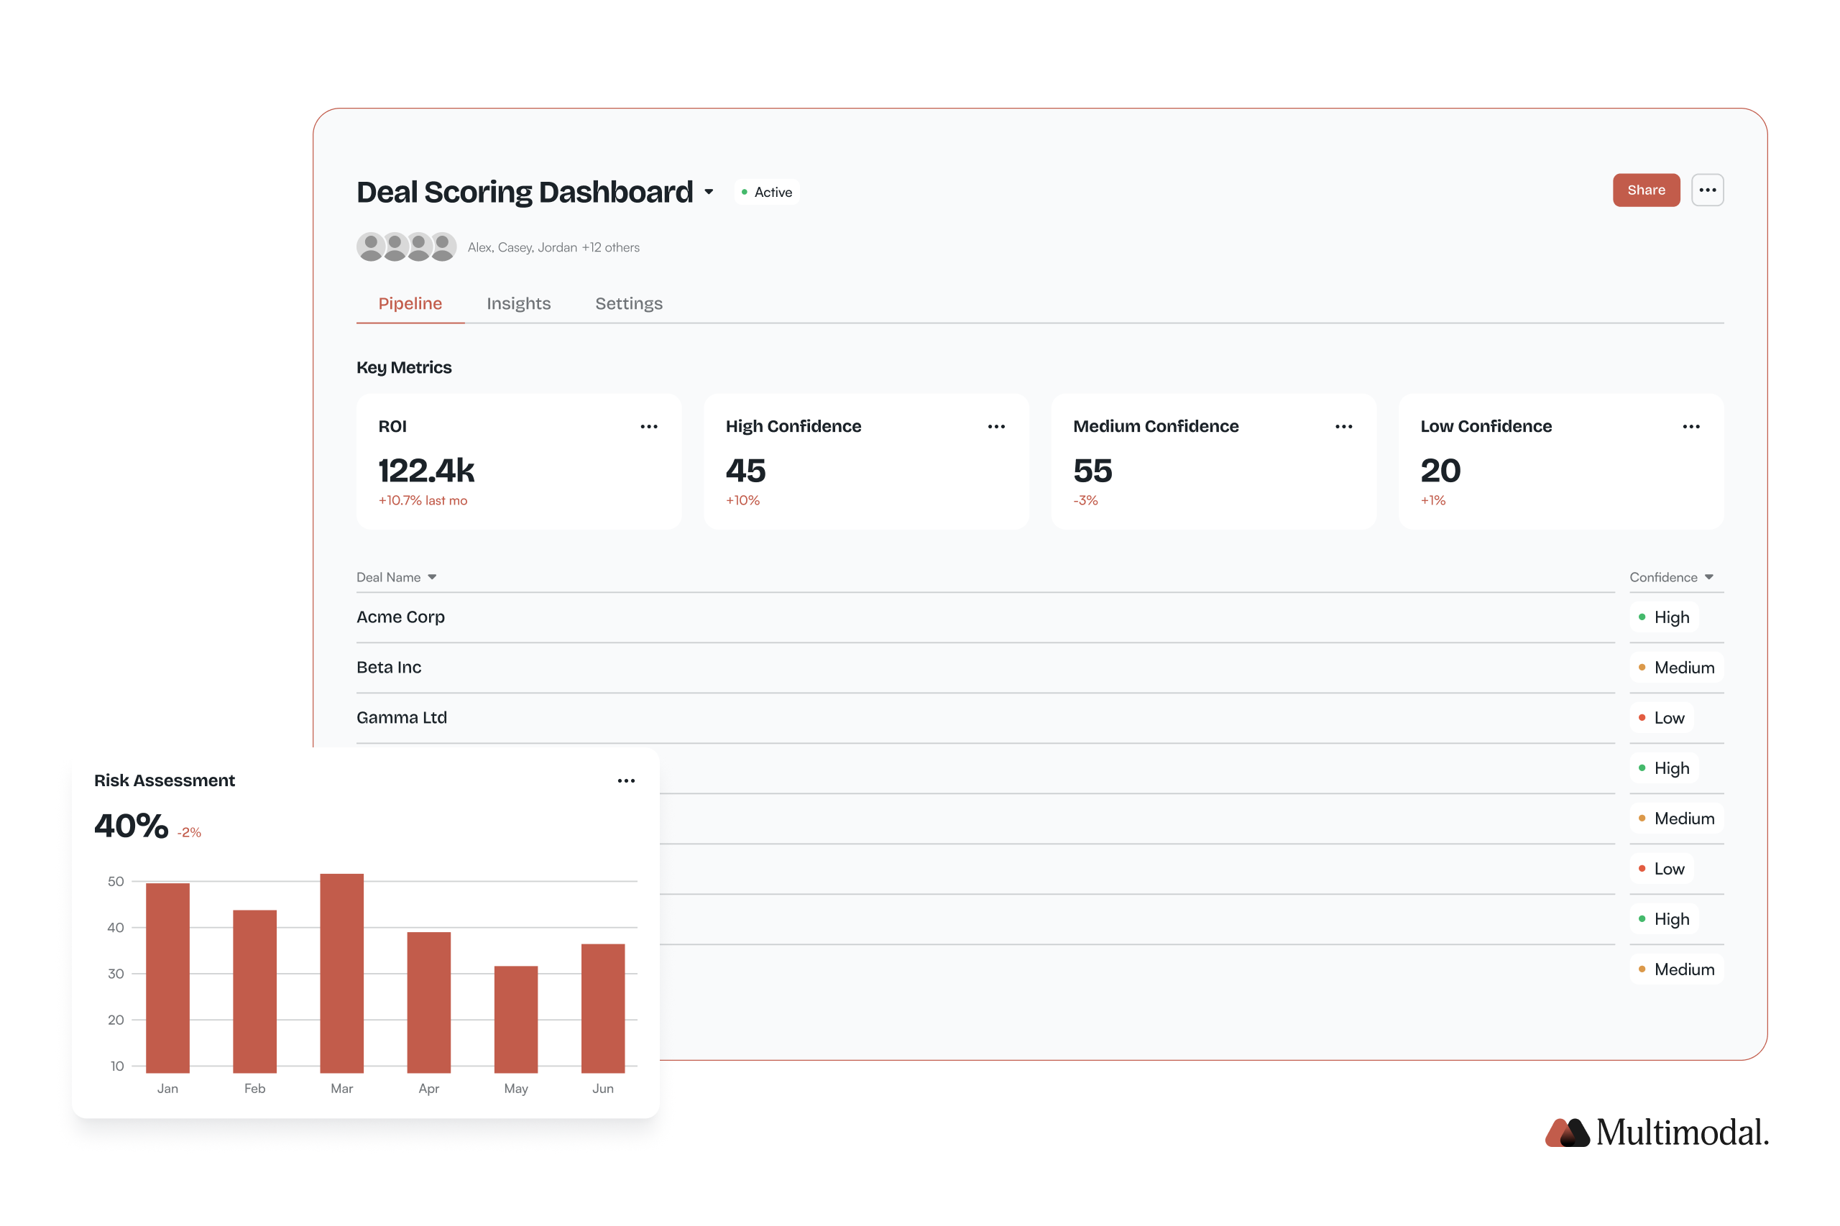Click the Share button
The image size is (1840, 1226).
click(1645, 190)
